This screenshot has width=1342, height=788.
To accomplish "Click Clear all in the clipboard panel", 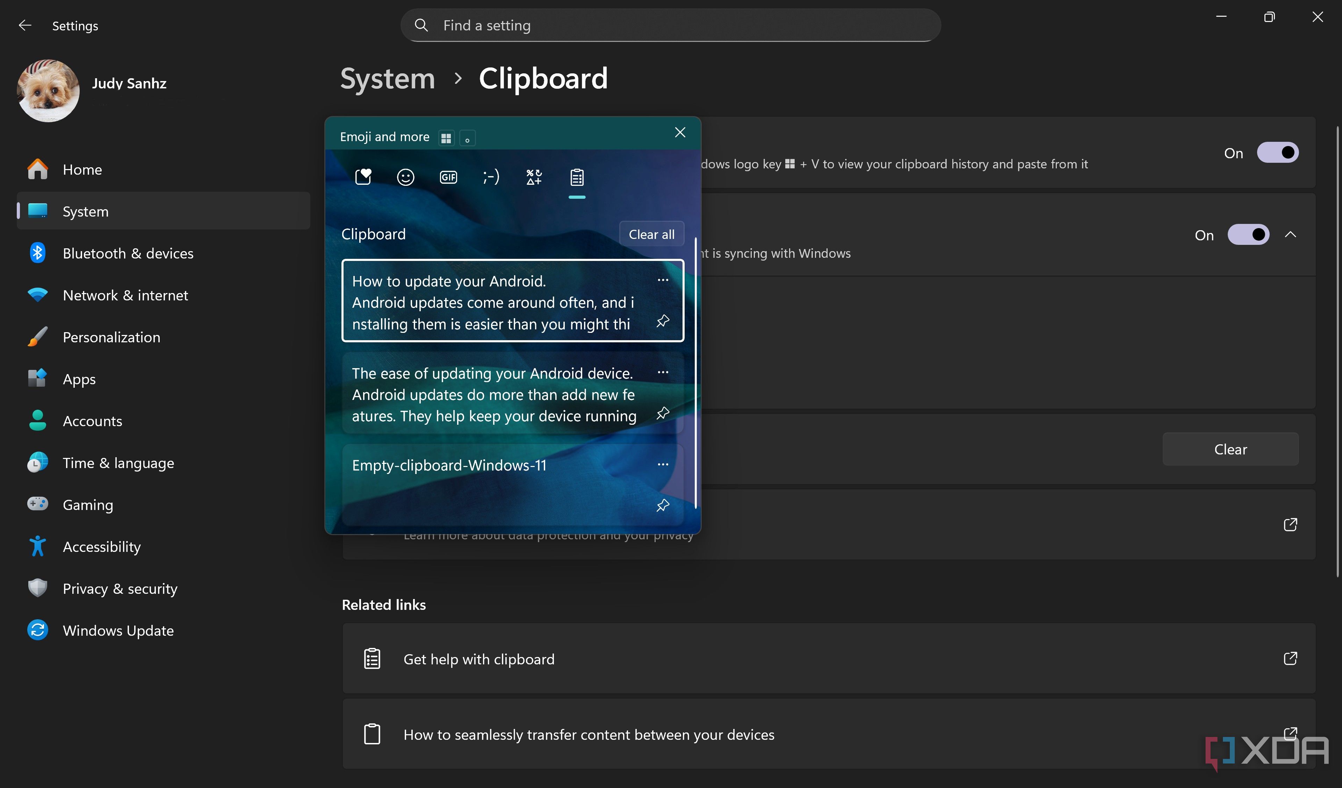I will point(651,234).
